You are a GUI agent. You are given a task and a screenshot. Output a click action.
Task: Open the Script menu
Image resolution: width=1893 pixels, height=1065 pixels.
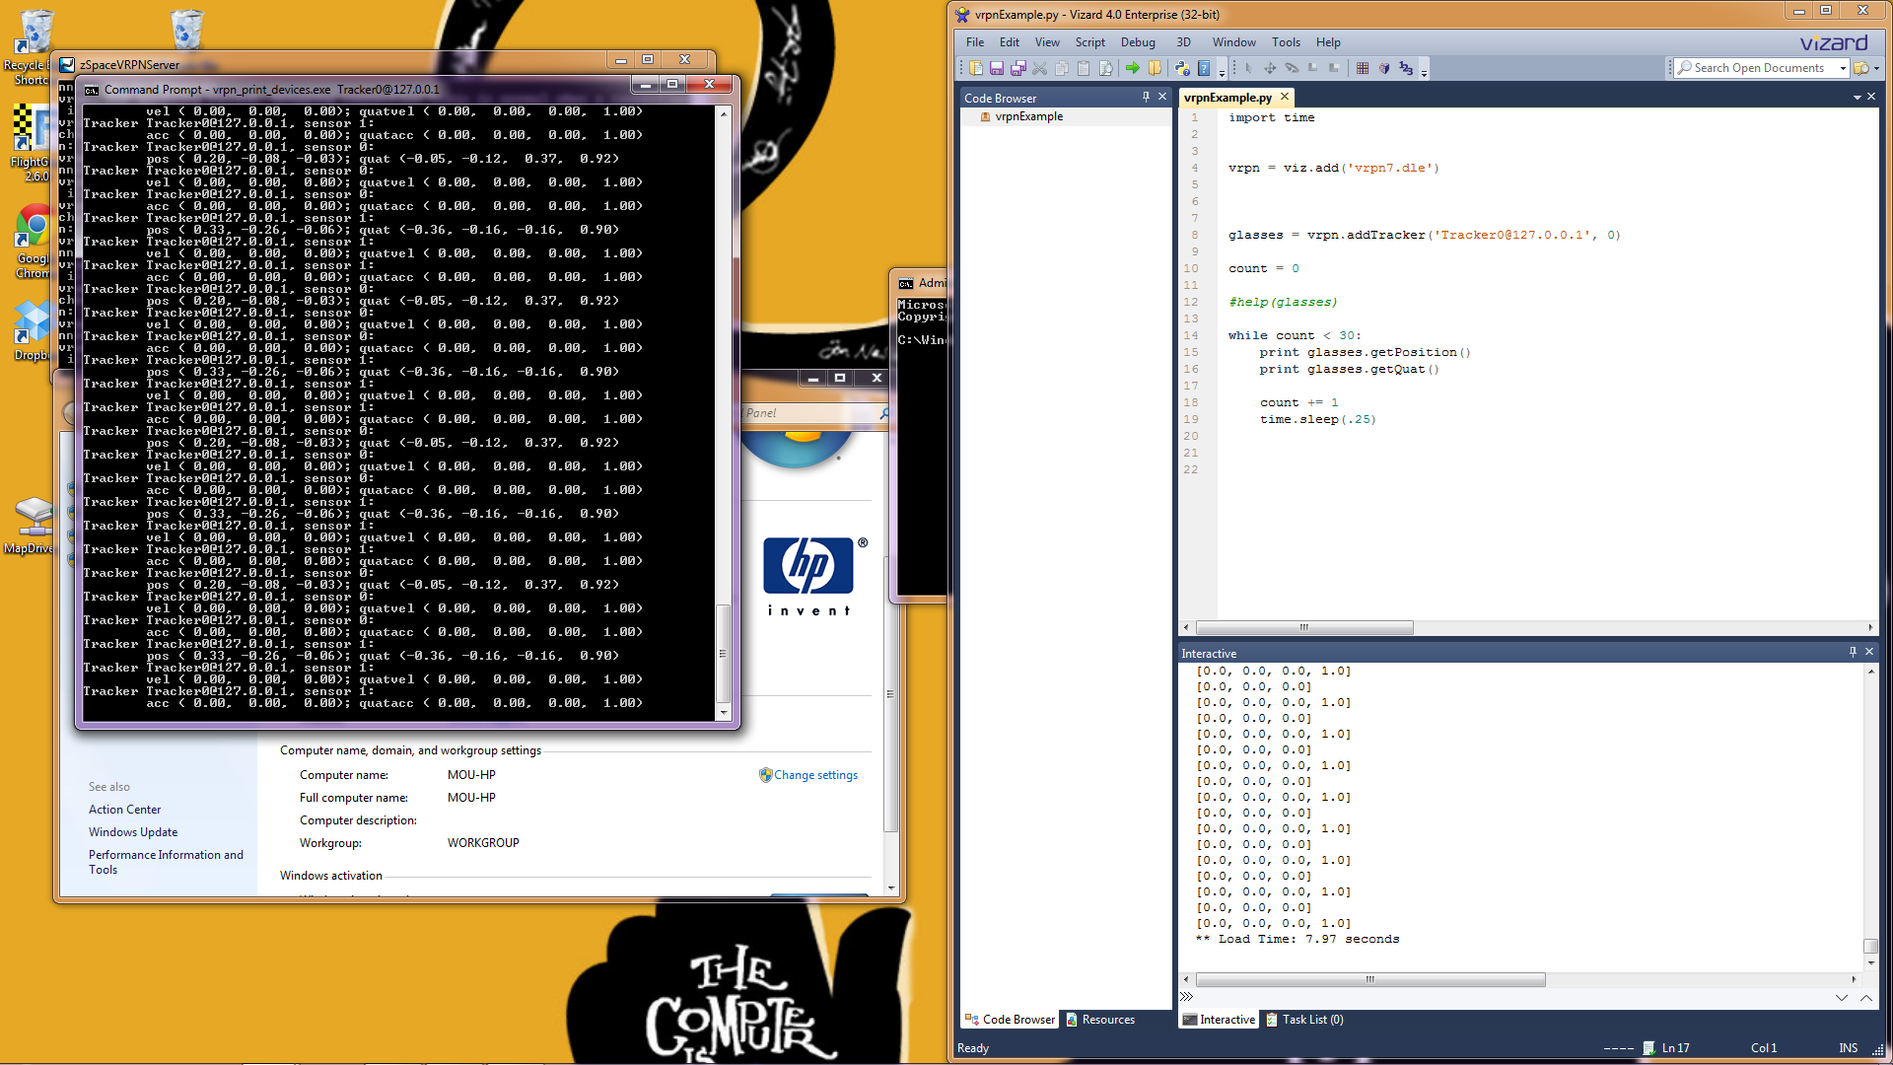[1089, 42]
